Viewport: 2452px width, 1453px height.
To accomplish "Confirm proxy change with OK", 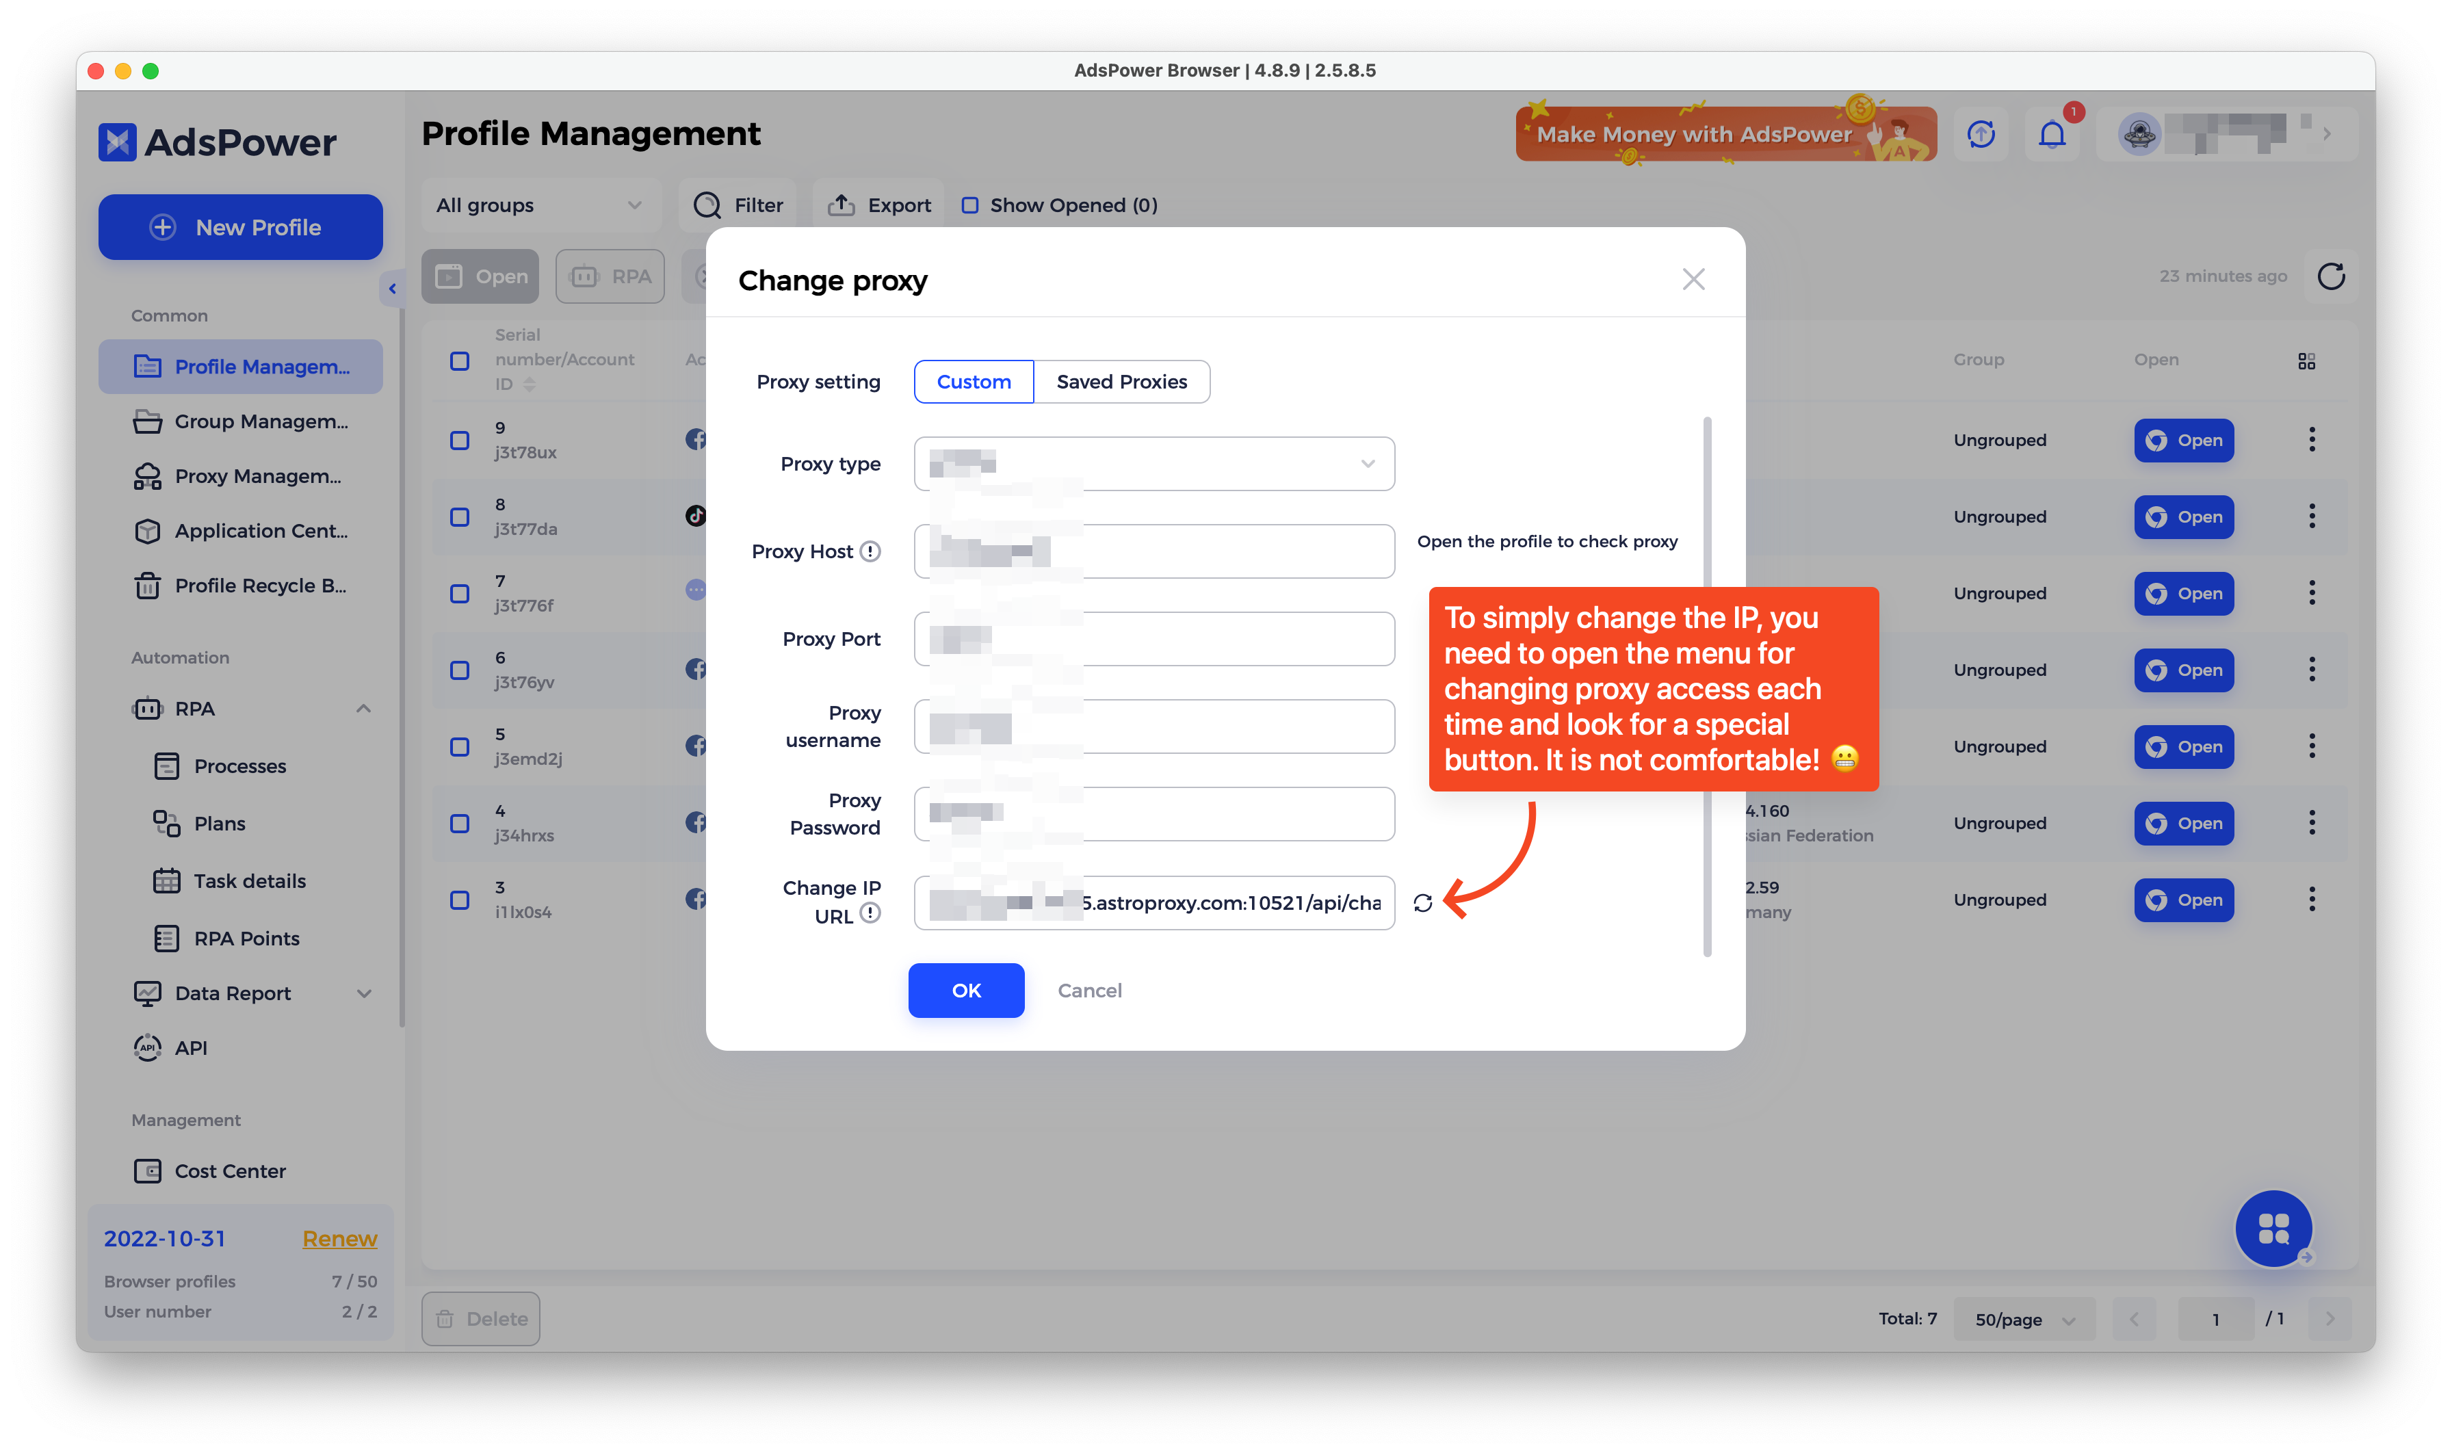I will point(965,990).
